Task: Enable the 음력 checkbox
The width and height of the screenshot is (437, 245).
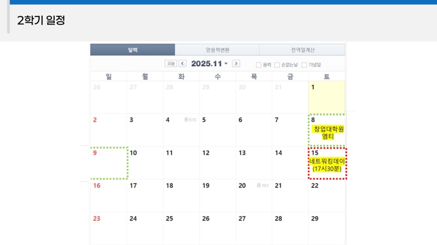Action: [x=259, y=65]
